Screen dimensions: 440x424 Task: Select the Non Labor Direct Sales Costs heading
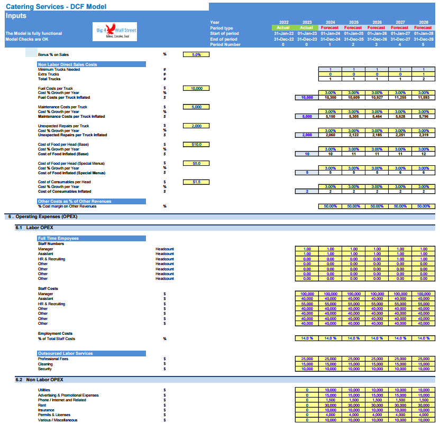(x=67, y=64)
